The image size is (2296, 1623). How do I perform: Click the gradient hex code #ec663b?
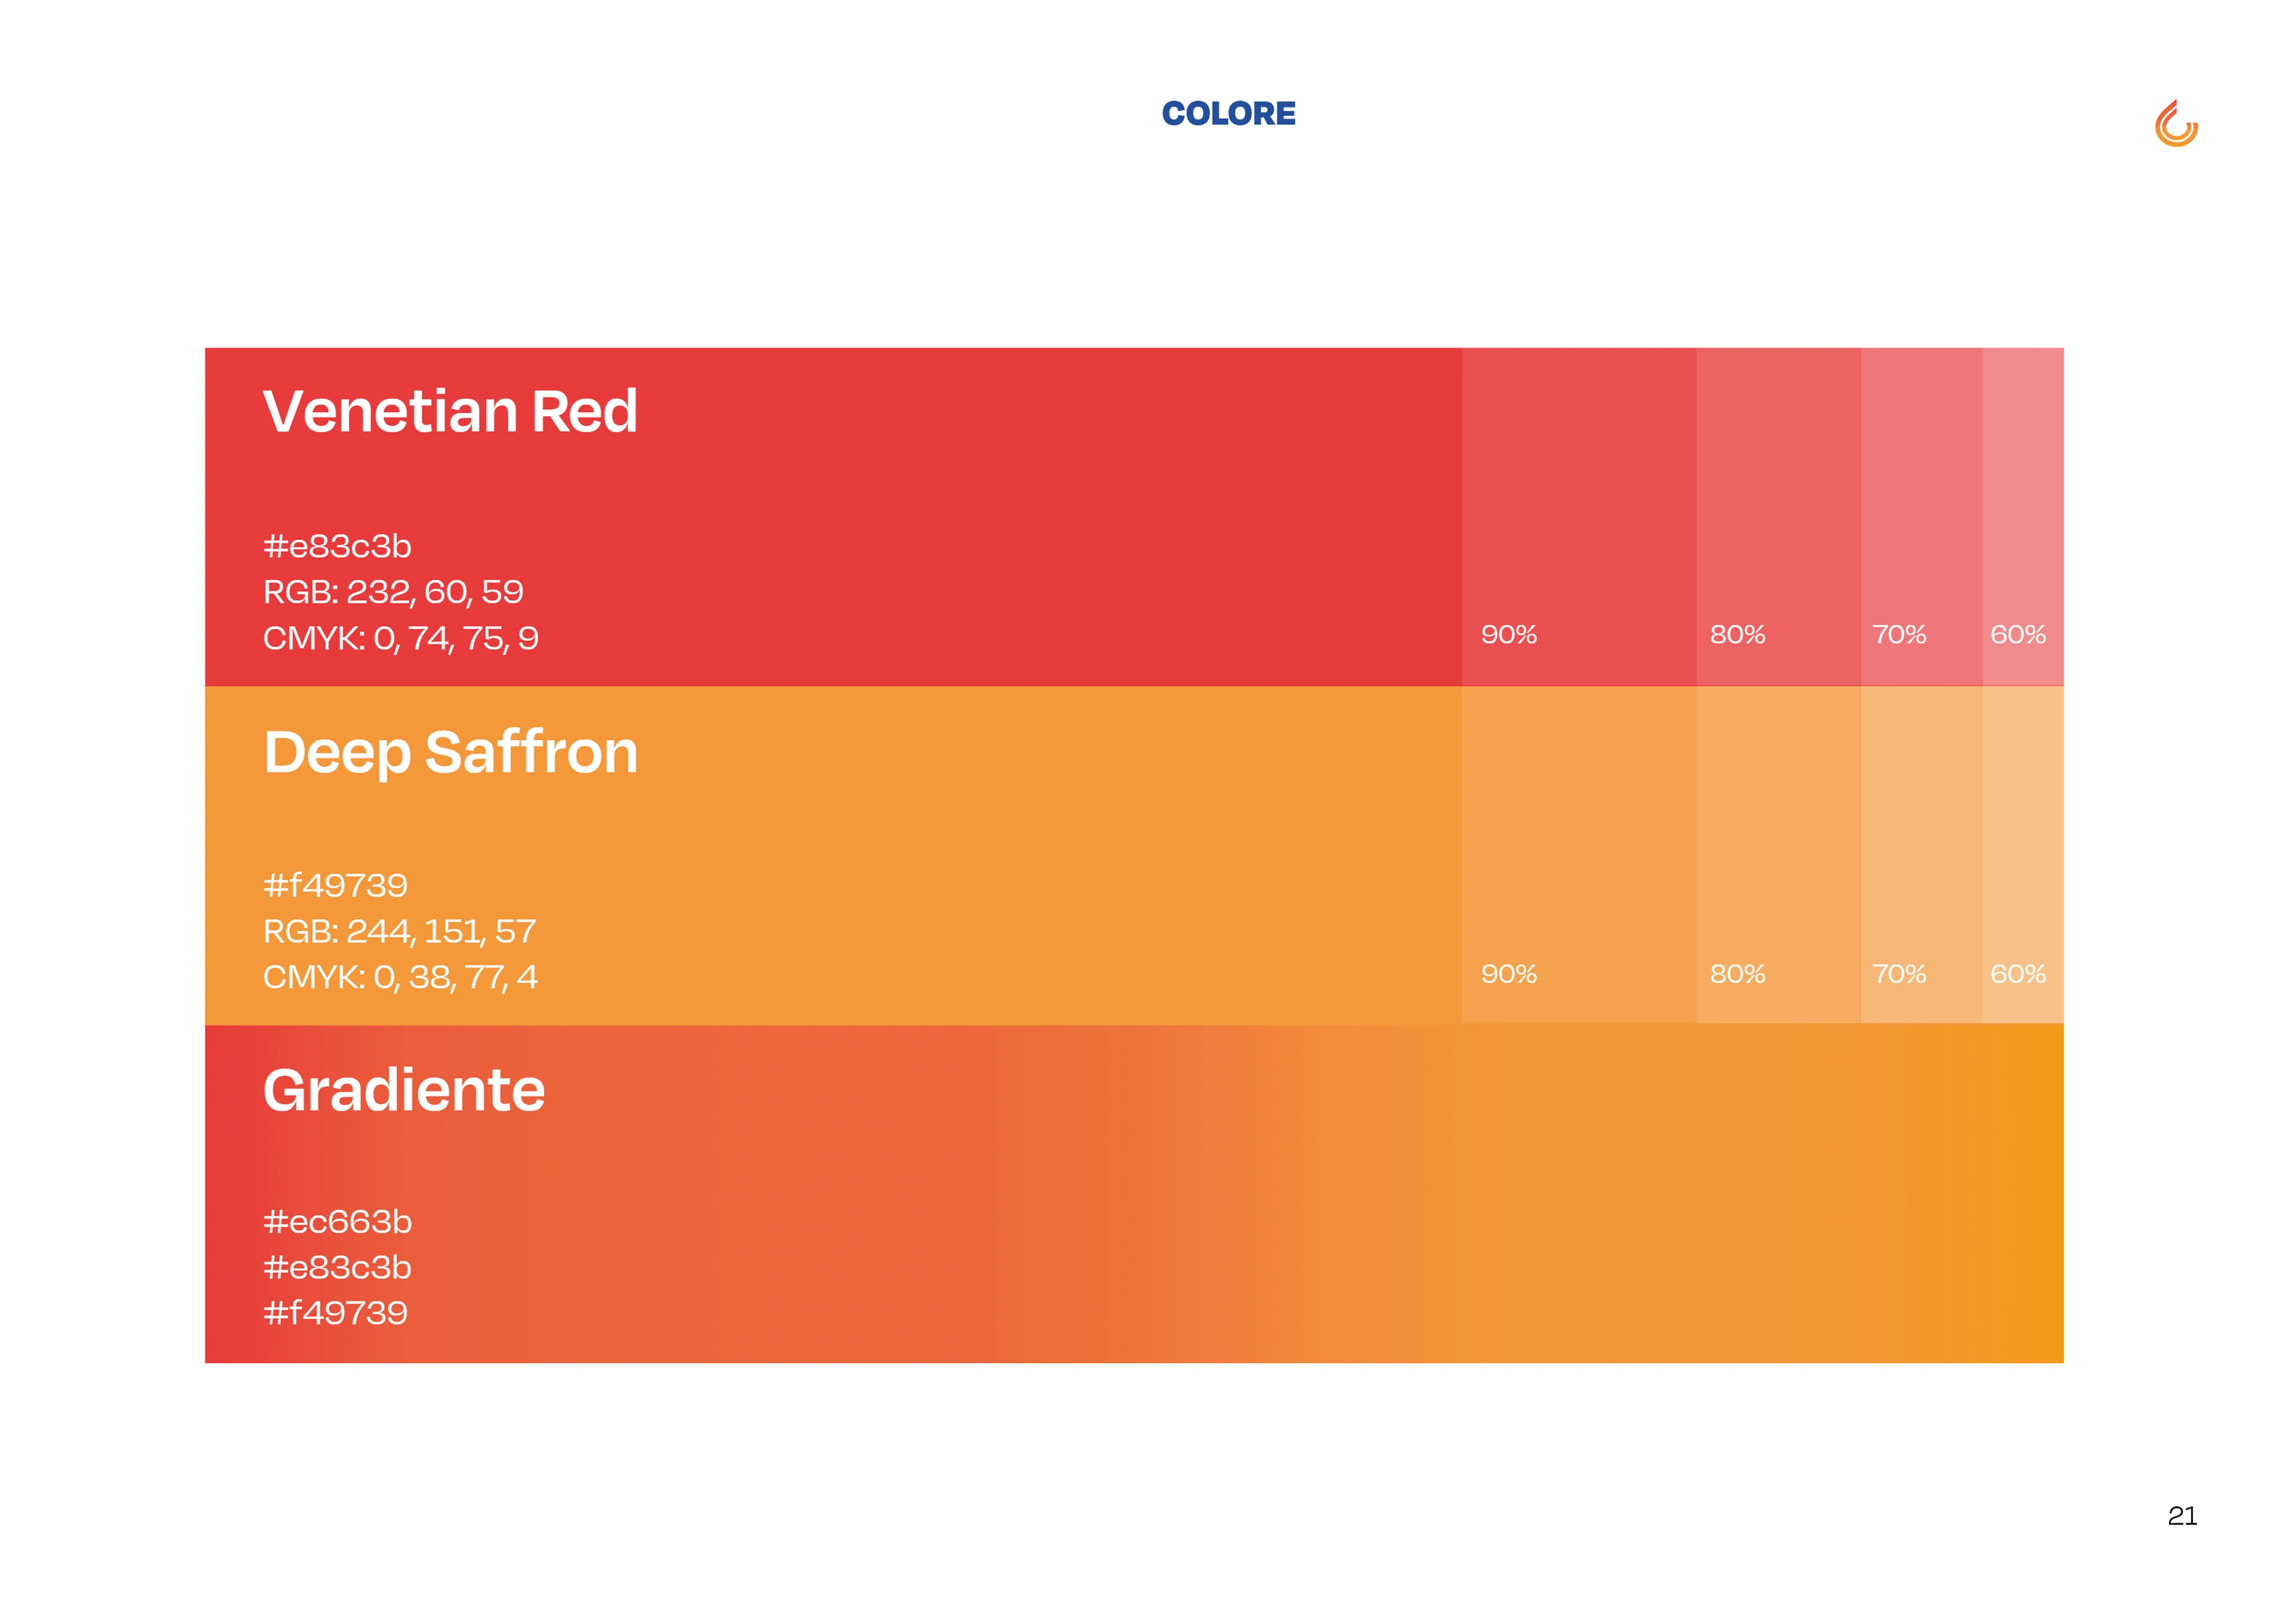pyautogui.click(x=337, y=1222)
